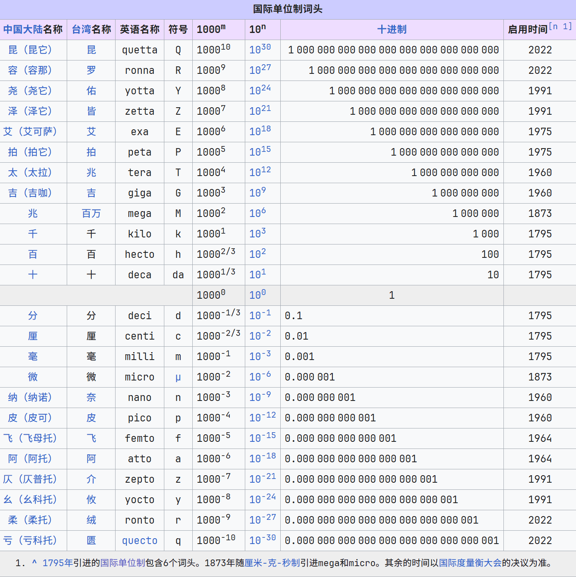Click 百万 in the Taiwan name column
Screen dimensions: 576x577
click(91, 214)
